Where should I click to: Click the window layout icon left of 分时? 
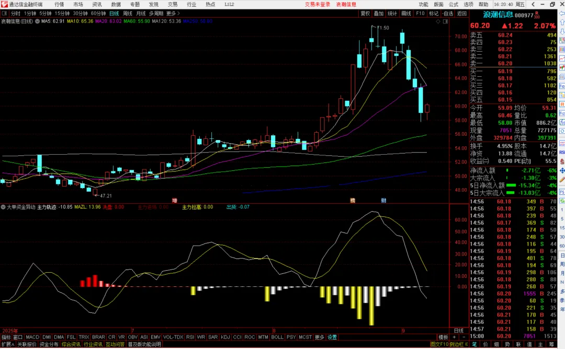point(4,13)
